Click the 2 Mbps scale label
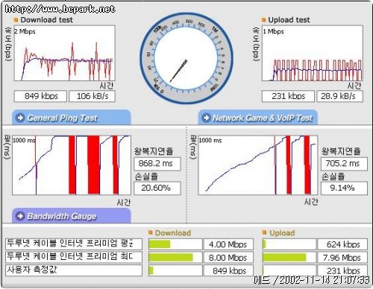 (25, 31)
